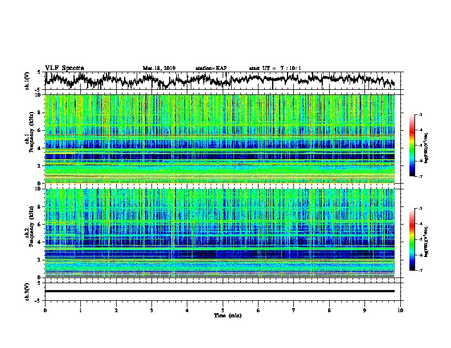Click the ch.2 spectrogram color scale bar
Image resolution: width=451 pixels, height=348 pixels.
click(412, 239)
